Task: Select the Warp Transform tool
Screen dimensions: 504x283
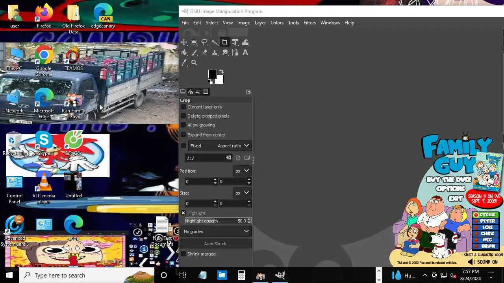Action: point(245,42)
